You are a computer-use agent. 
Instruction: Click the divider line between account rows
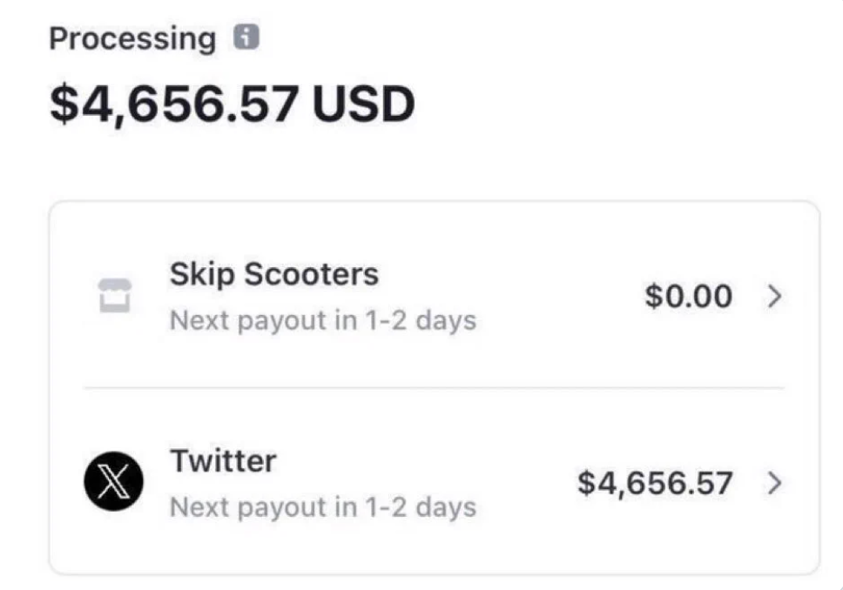tap(434, 387)
